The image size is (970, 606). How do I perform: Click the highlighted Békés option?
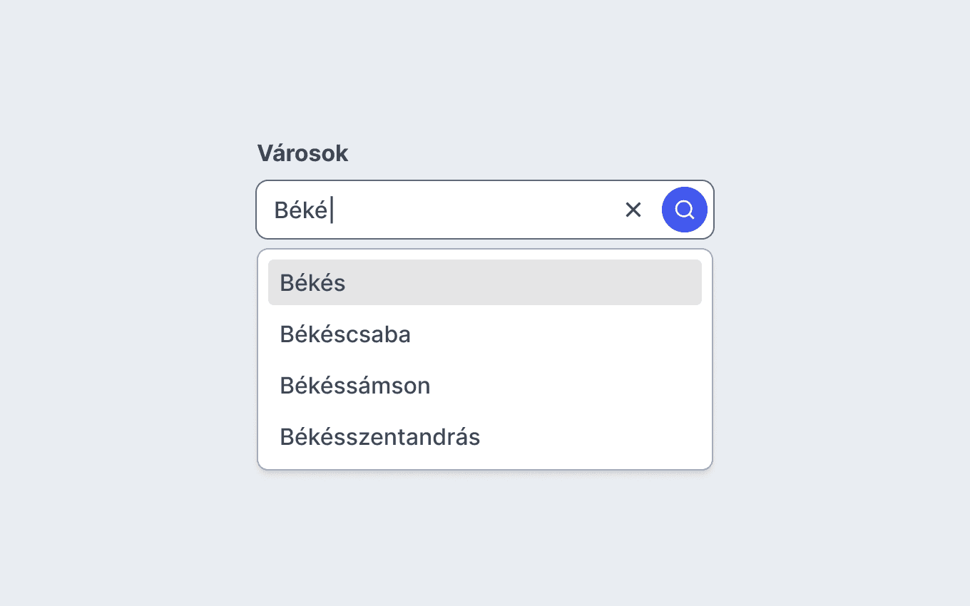(x=485, y=282)
